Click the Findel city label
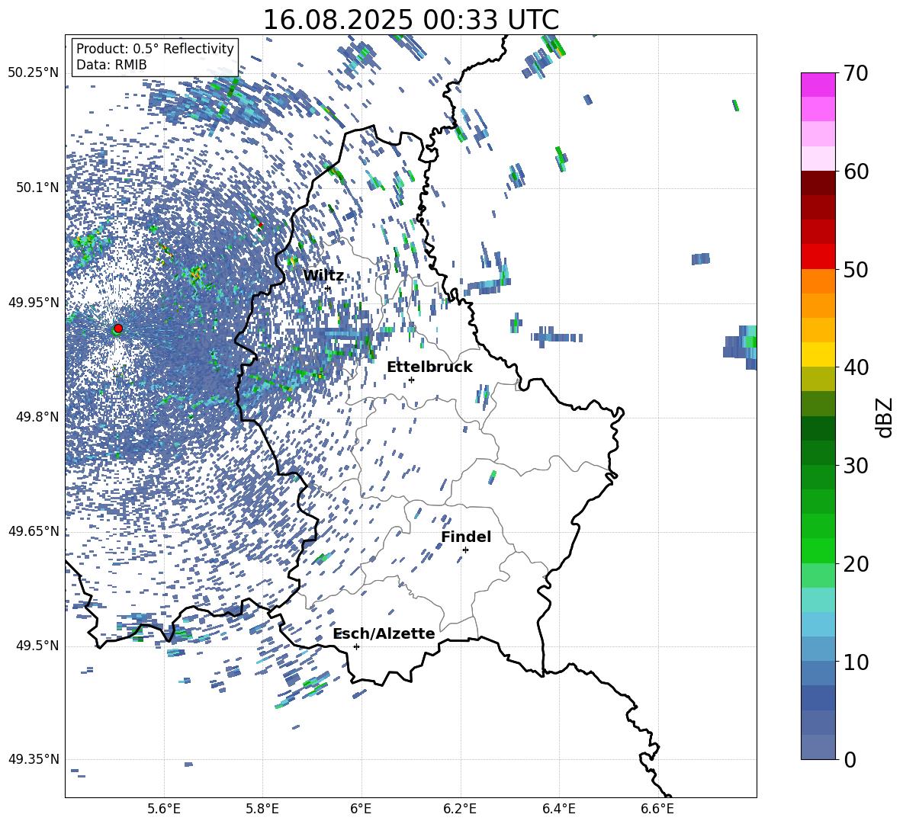903x824 pixels. tap(466, 537)
